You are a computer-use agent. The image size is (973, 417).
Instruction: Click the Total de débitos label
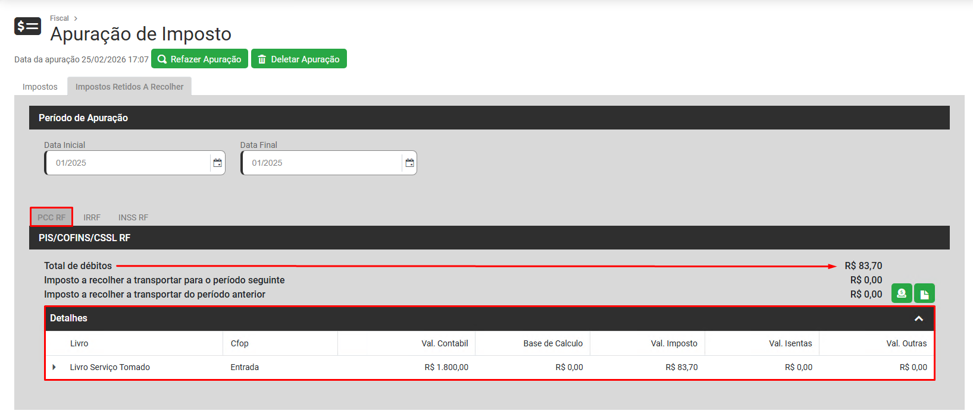78,266
